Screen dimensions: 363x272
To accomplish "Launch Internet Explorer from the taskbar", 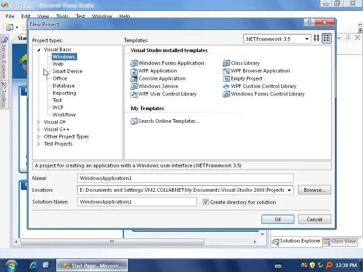I will click(33, 265).
